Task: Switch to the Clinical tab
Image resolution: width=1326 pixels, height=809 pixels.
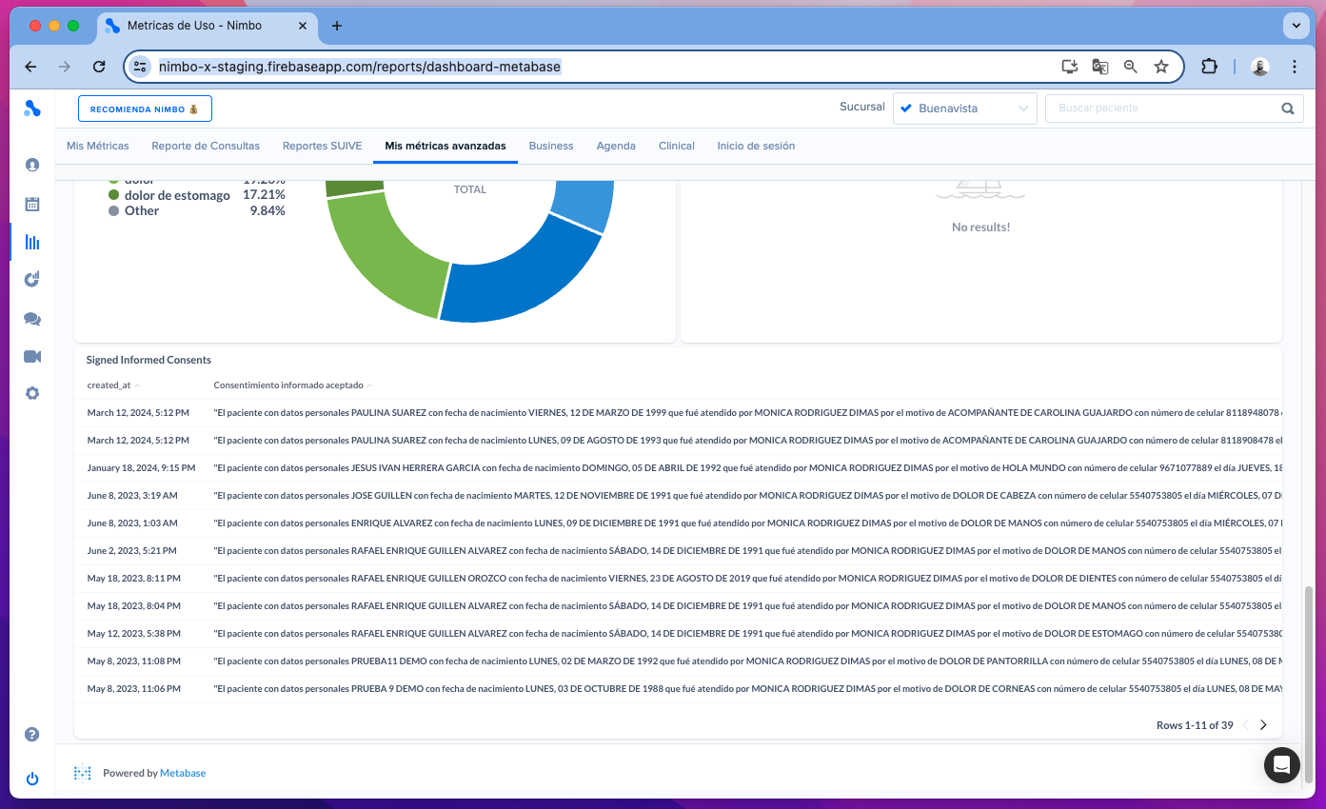Action: click(677, 146)
